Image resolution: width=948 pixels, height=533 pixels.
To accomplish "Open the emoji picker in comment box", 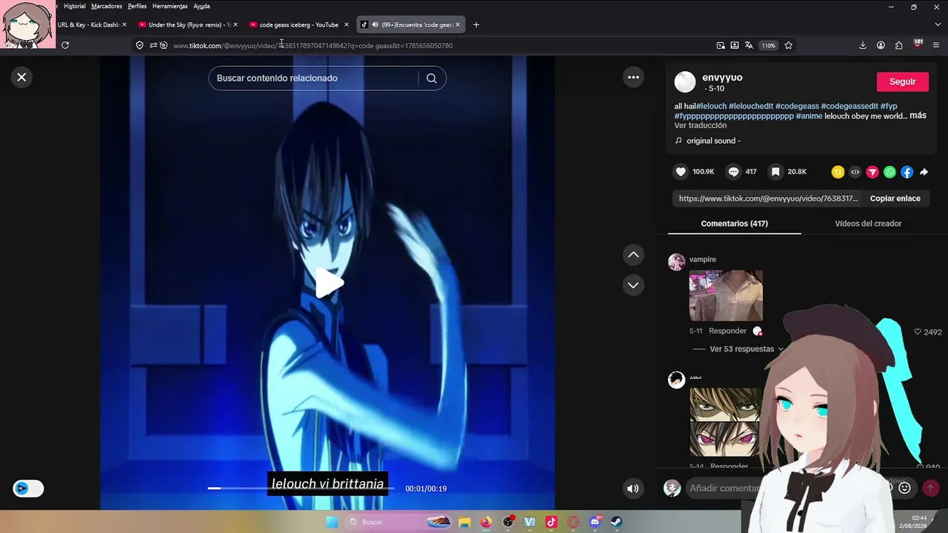I will [x=904, y=488].
